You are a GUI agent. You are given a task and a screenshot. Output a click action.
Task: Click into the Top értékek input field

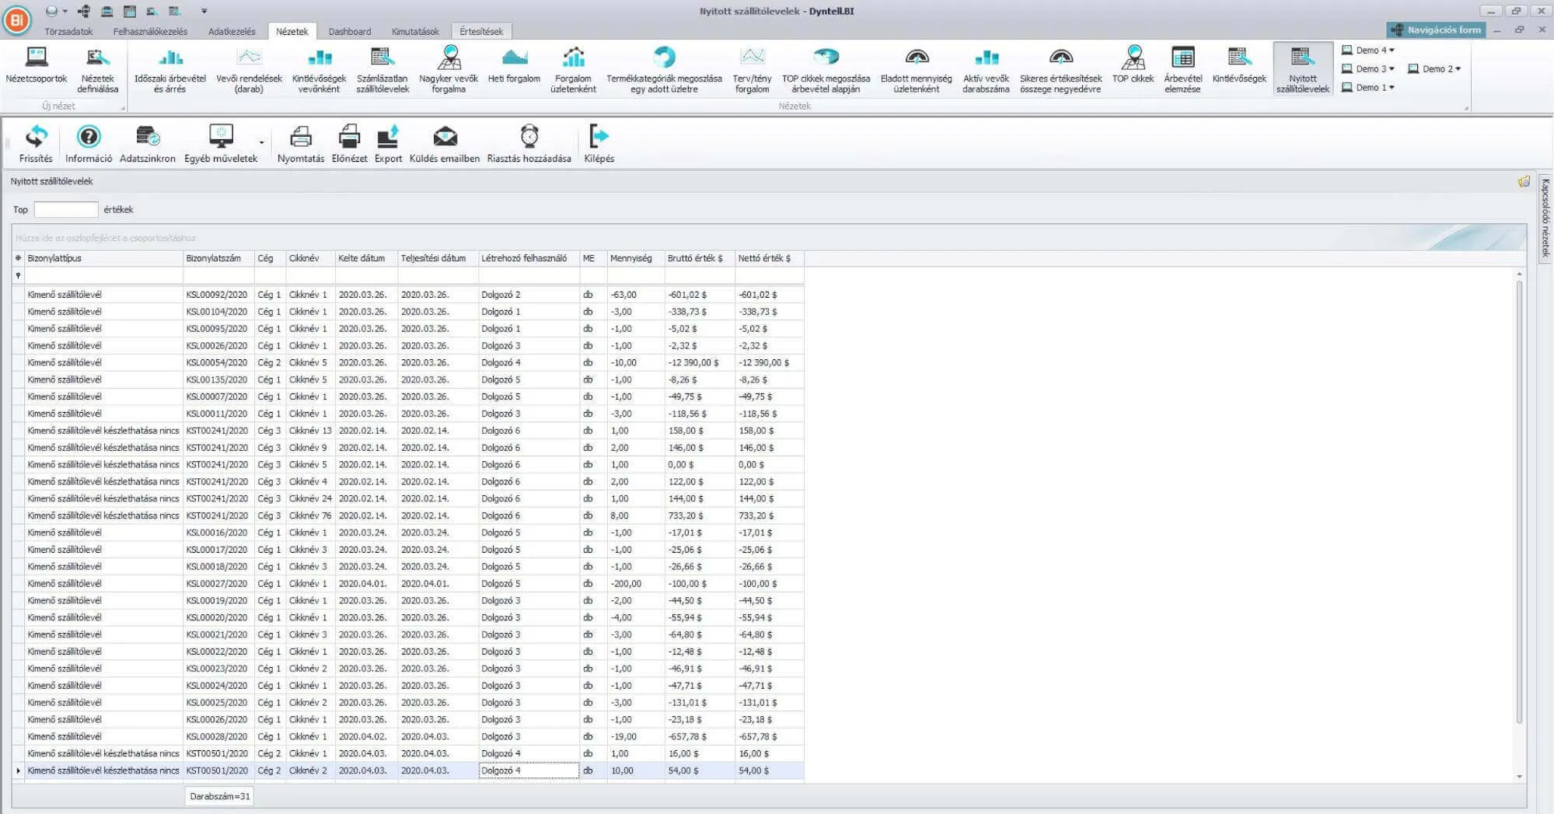(66, 210)
